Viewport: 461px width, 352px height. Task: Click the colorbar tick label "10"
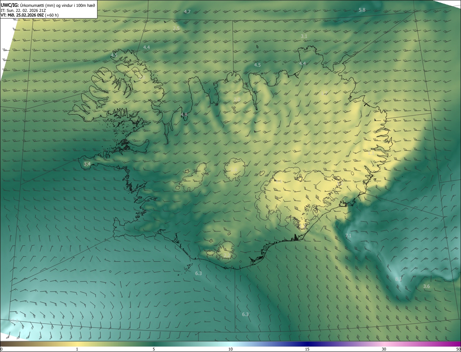click(230, 349)
